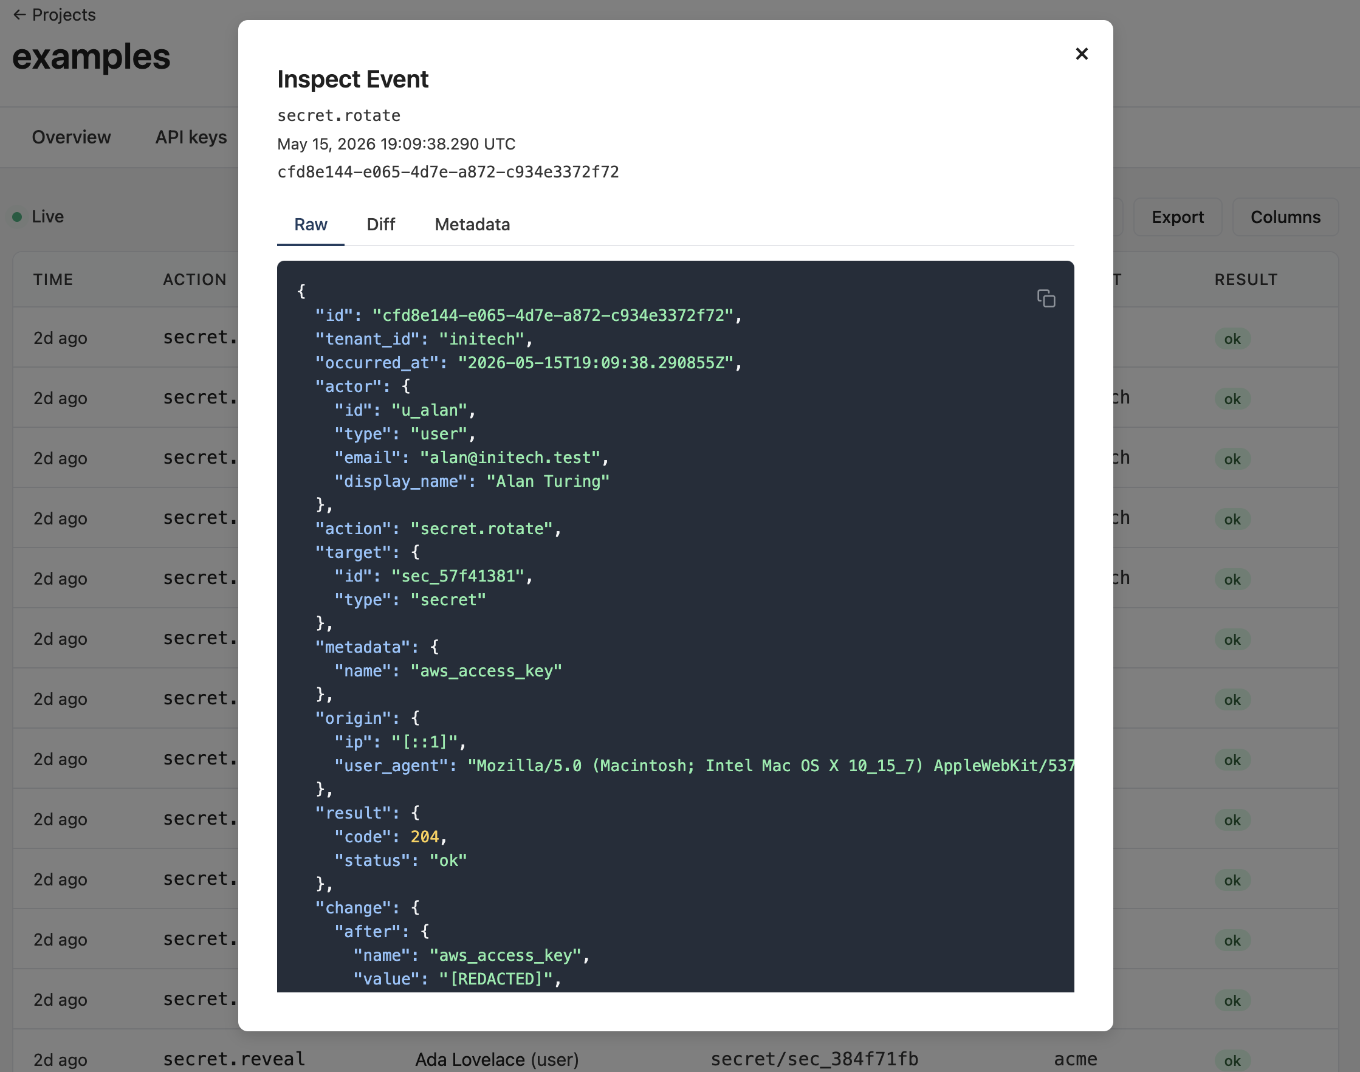1360x1072 pixels.
Task: Click the ACTION column header
Action: click(x=194, y=280)
